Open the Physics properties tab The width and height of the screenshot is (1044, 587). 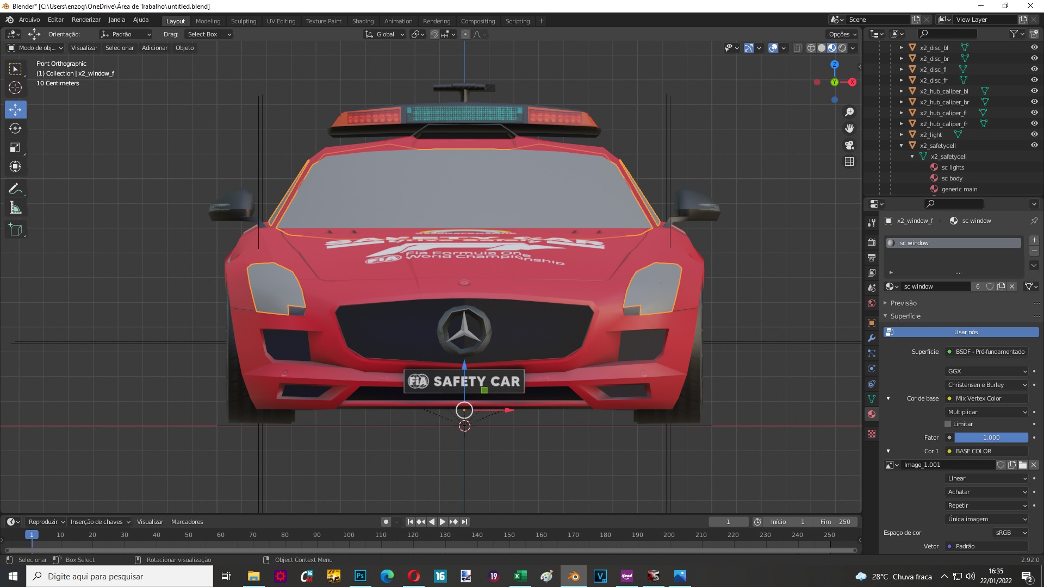[872, 368]
